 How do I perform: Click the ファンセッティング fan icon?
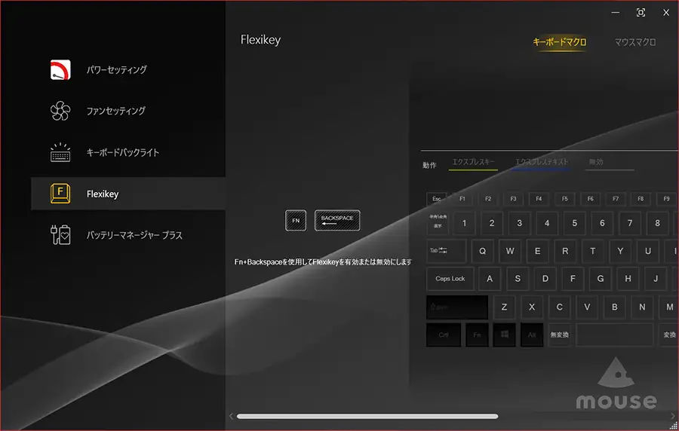click(60, 111)
